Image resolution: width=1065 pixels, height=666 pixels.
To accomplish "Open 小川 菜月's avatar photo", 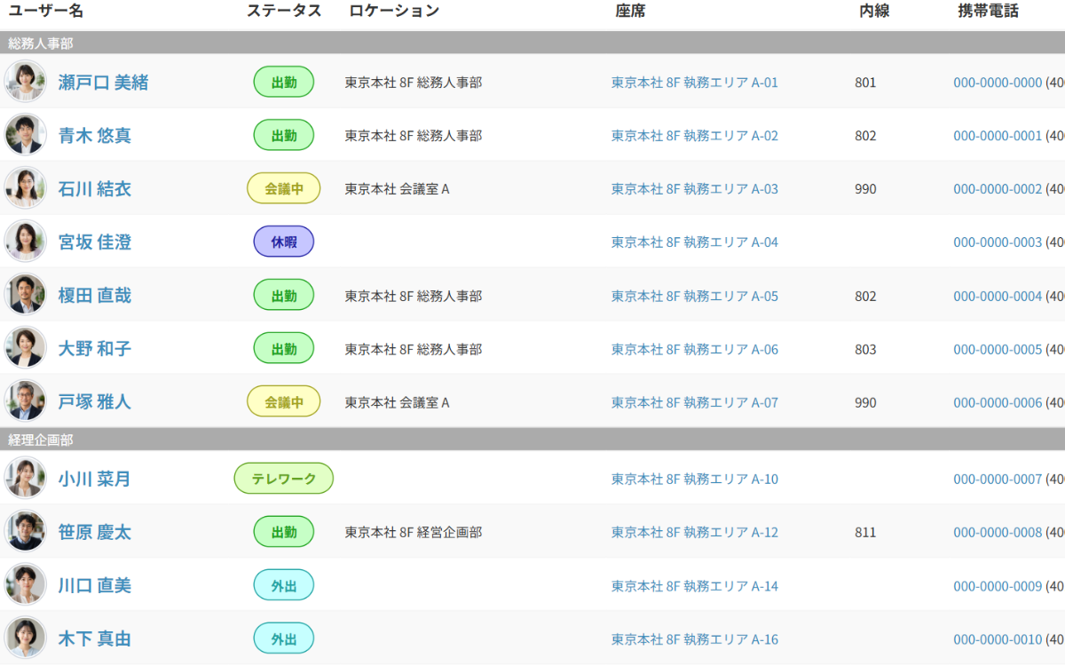I will tap(25, 479).
